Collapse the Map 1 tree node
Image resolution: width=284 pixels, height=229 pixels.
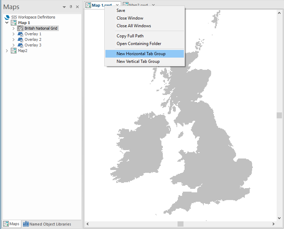(x=7, y=23)
